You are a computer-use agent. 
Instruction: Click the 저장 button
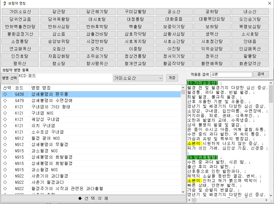[x=172, y=78]
